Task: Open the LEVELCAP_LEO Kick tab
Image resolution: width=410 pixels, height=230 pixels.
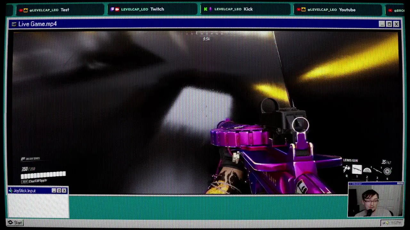Action: point(246,9)
